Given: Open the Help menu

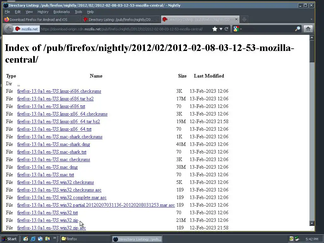Looking at the screenshot, I should point(90,12).
